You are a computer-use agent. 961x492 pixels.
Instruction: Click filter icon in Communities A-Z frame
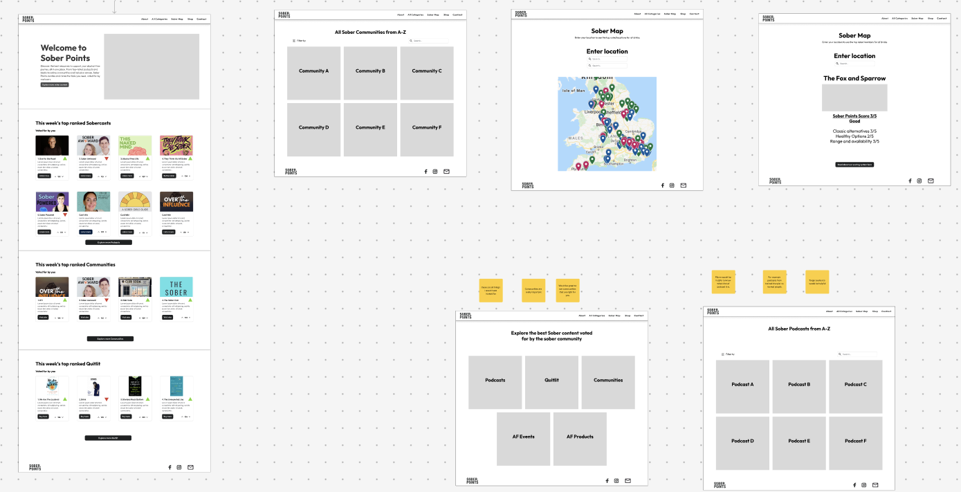[x=293, y=41]
